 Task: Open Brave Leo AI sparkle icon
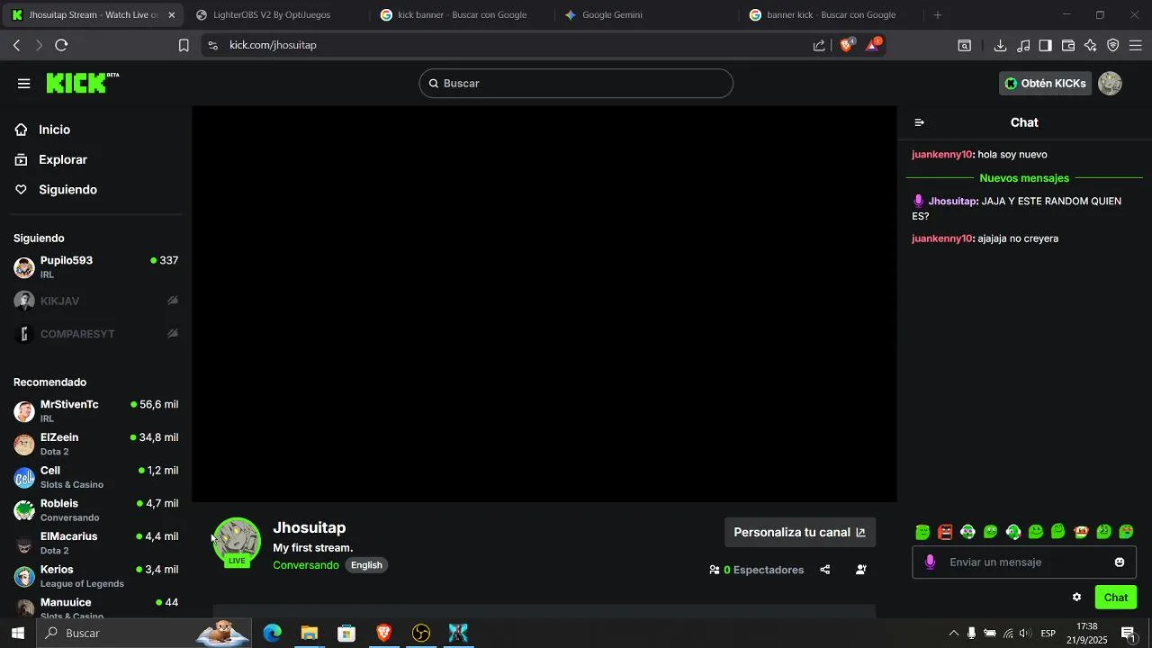point(1091,45)
